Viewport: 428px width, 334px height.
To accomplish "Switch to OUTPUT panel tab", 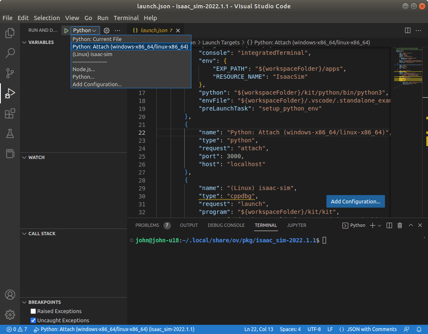I will point(189,225).
